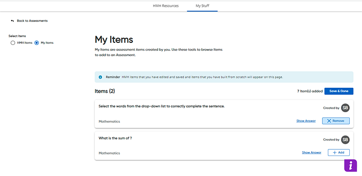The image size is (362, 176).
Task: Click the back arrow icon beside Back to Assessments
Action: (x=13, y=21)
